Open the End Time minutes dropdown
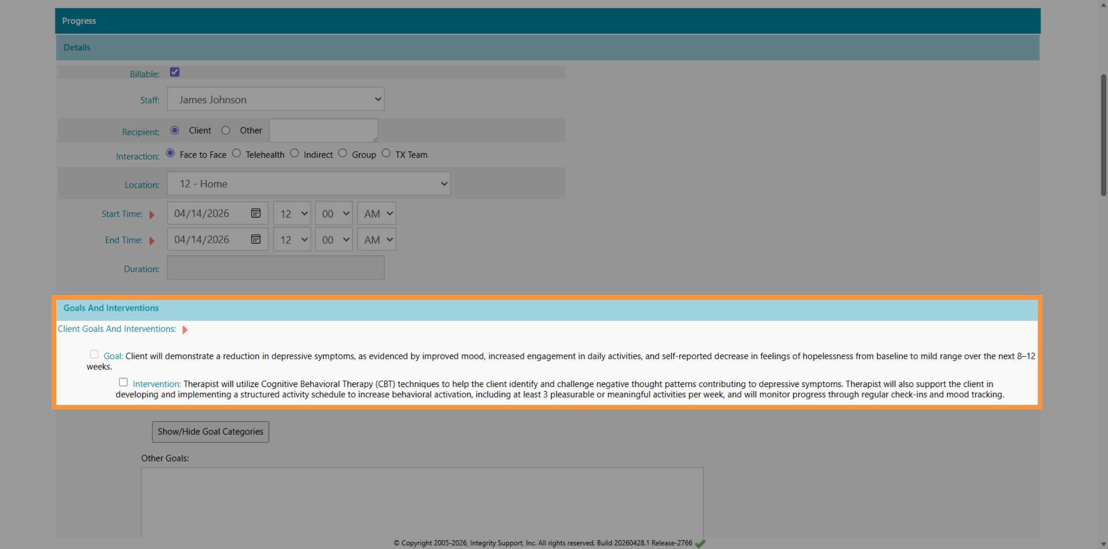Image resolution: width=1108 pixels, height=549 pixels. click(x=334, y=239)
